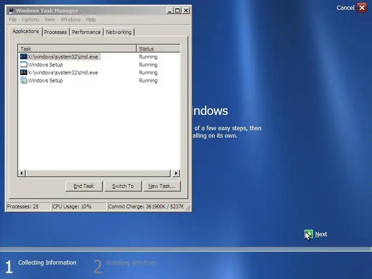372x279 pixels.
Task: Click the Task Manager title bar icon
Action: (x=11, y=11)
